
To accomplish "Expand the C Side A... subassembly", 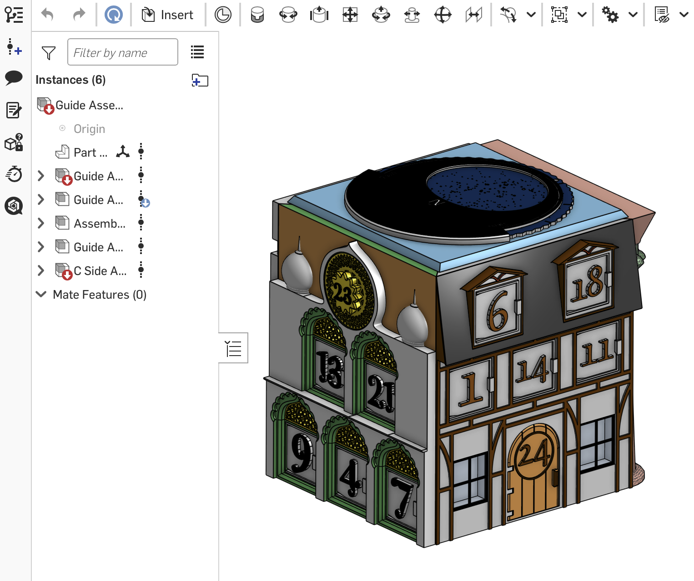I will 41,270.
